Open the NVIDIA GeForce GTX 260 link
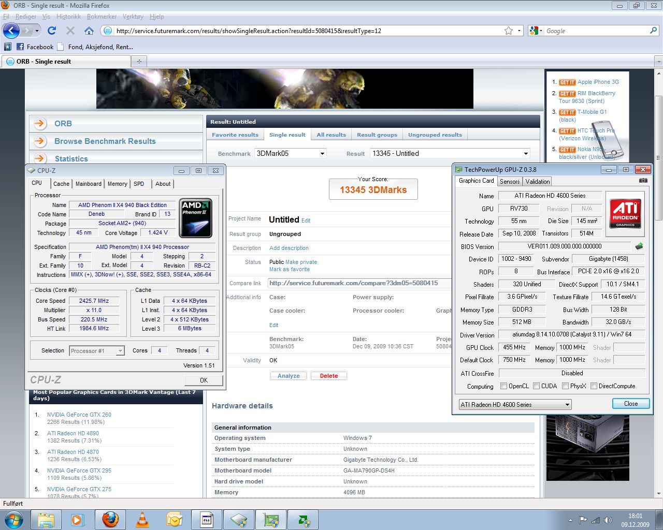 coord(79,415)
